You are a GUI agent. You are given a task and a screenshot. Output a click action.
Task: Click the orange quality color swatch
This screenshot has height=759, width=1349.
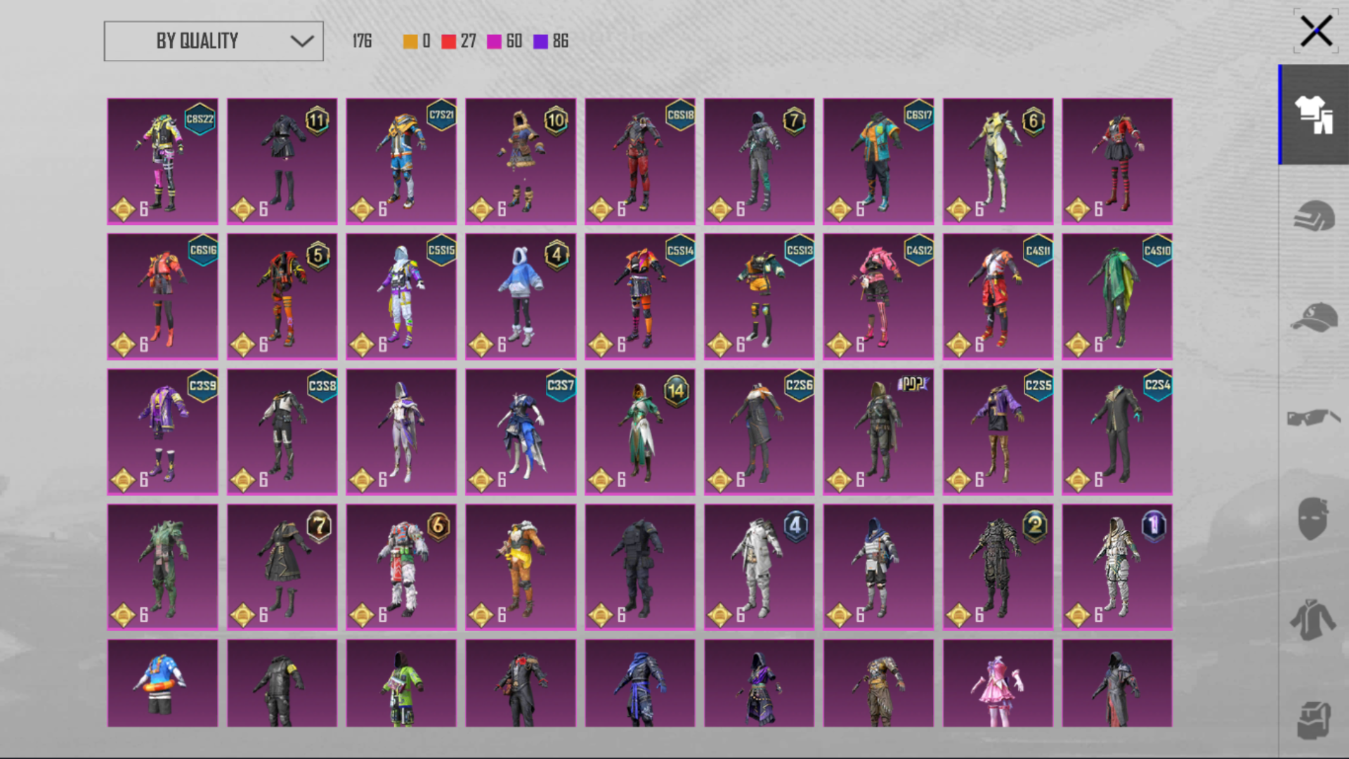(x=410, y=41)
